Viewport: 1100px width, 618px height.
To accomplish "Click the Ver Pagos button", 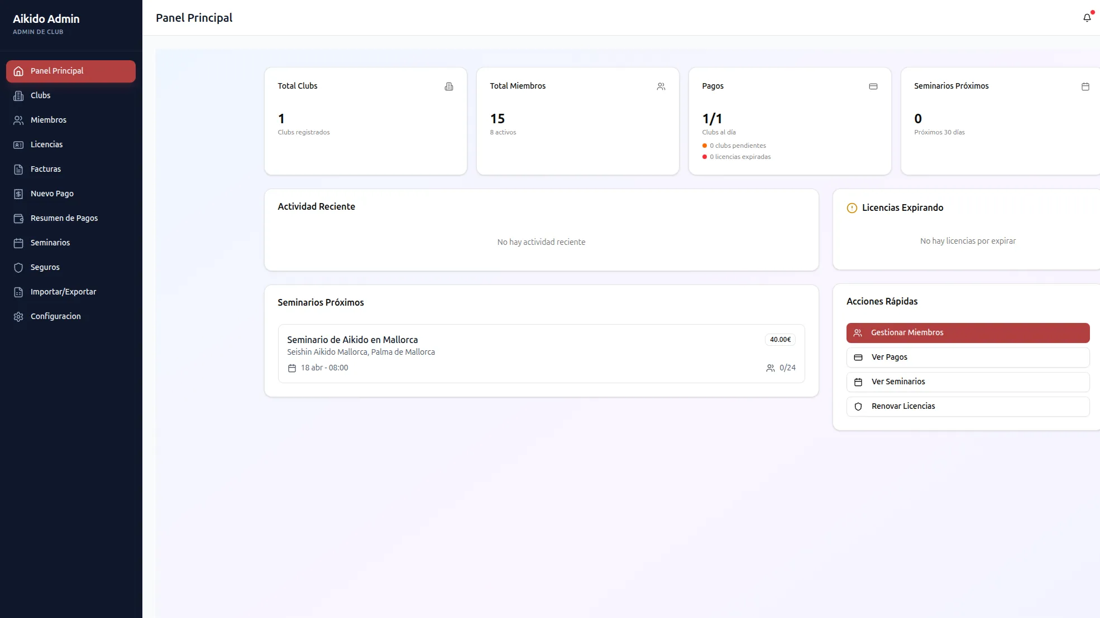I will click(968, 358).
